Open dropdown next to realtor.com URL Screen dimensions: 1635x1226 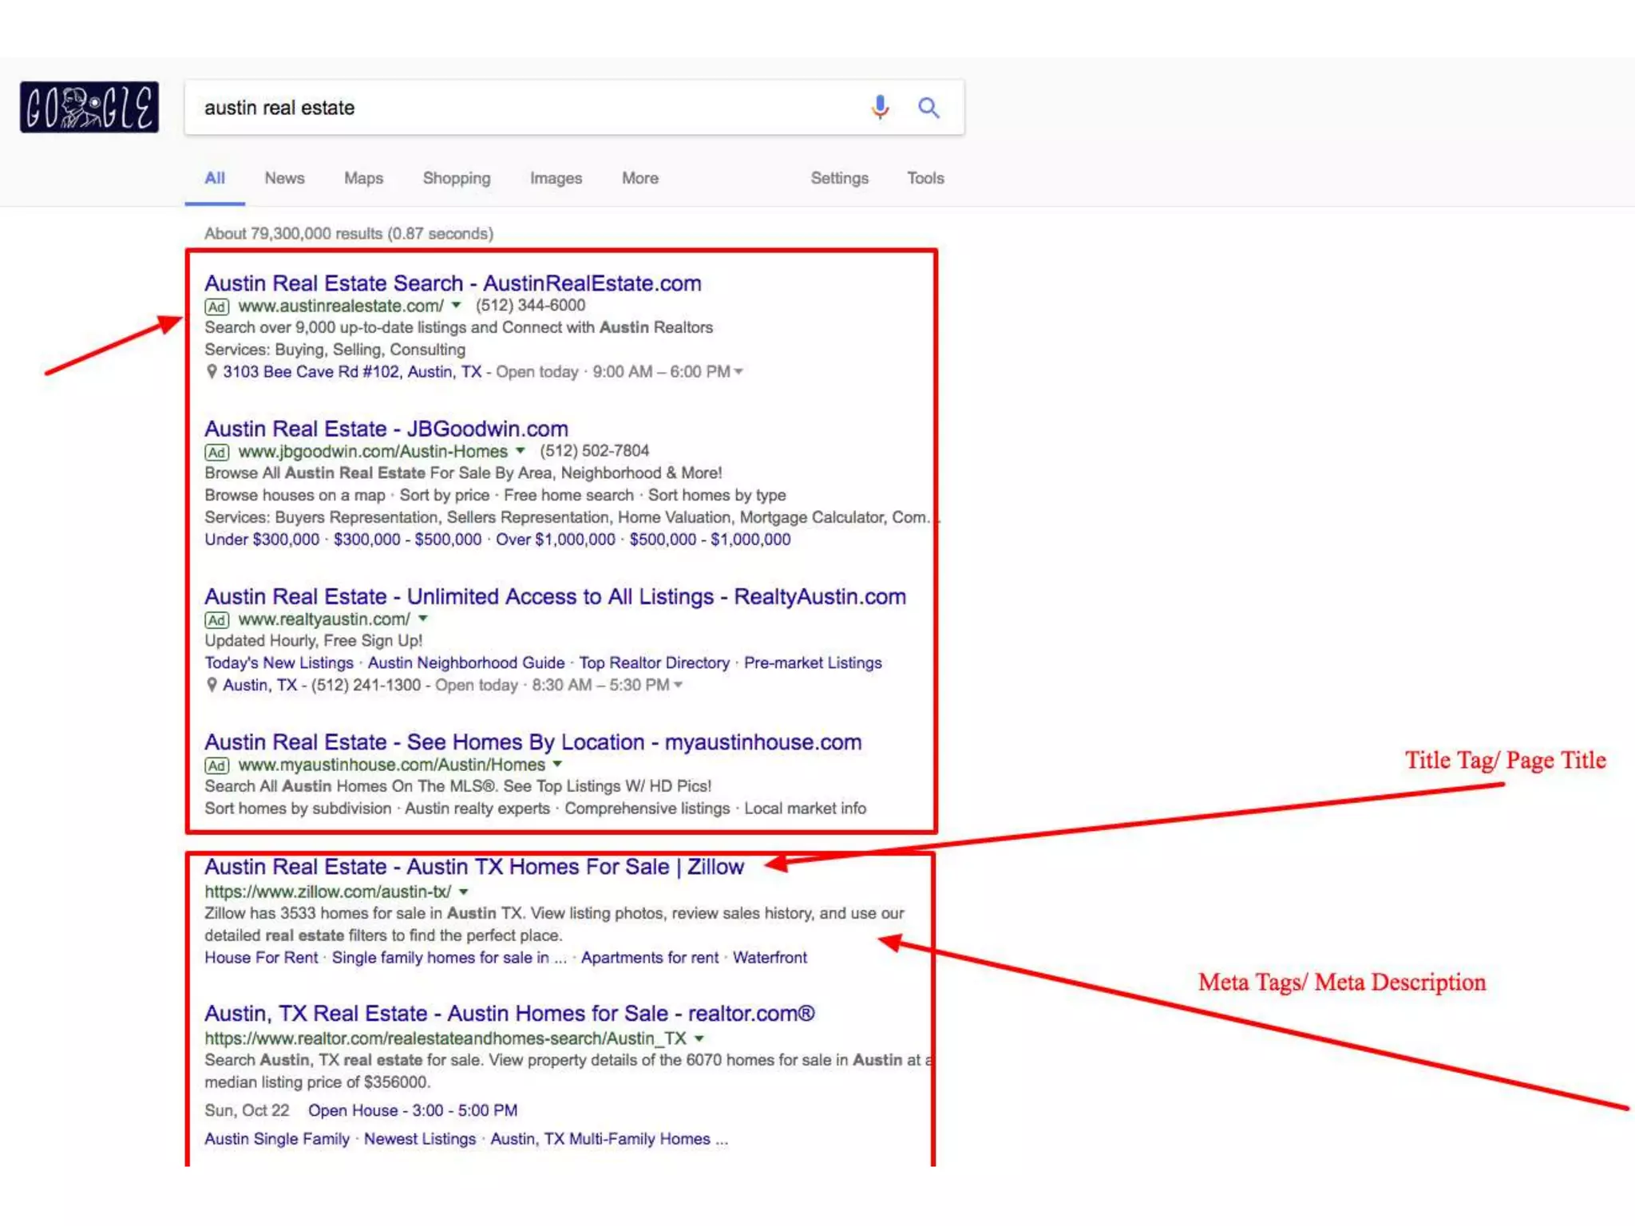tap(699, 1038)
